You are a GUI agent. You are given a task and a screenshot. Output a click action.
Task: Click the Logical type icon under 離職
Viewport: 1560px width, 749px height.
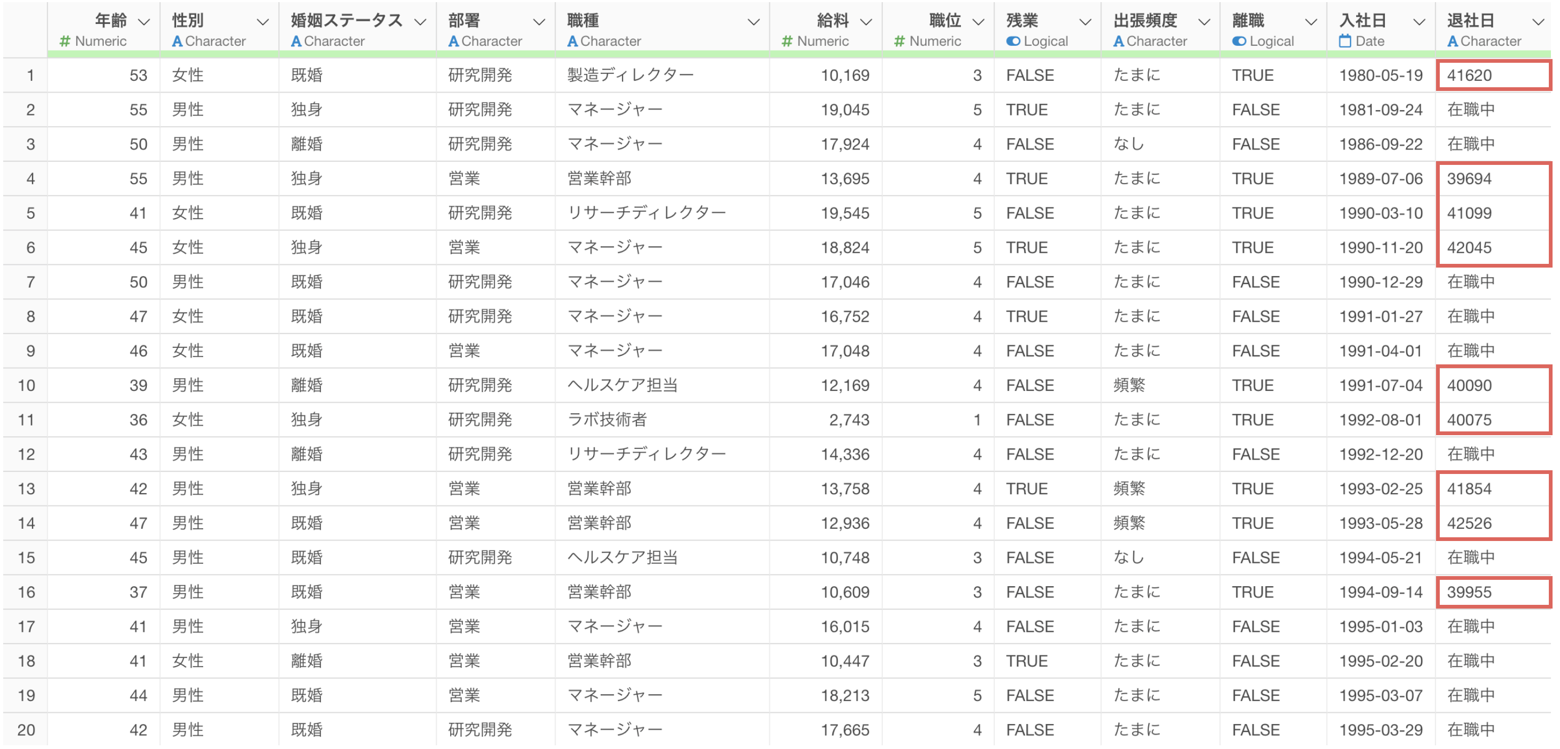click(1239, 41)
